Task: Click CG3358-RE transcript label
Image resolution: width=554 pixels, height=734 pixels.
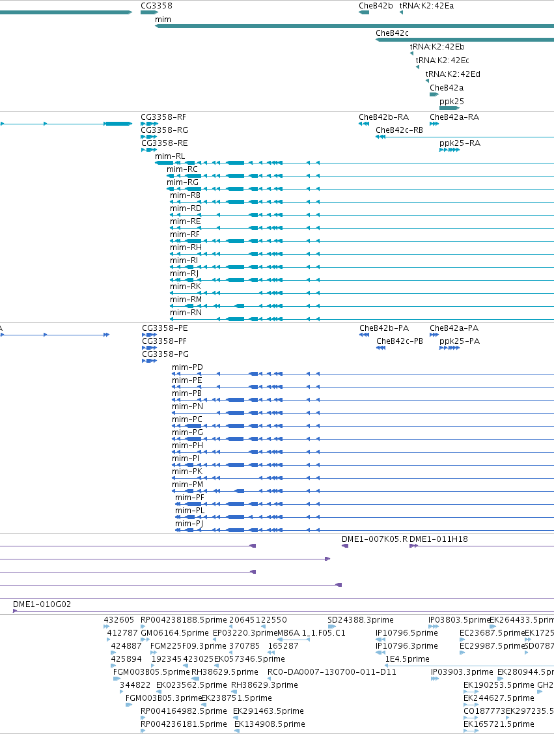Action: pos(164,143)
